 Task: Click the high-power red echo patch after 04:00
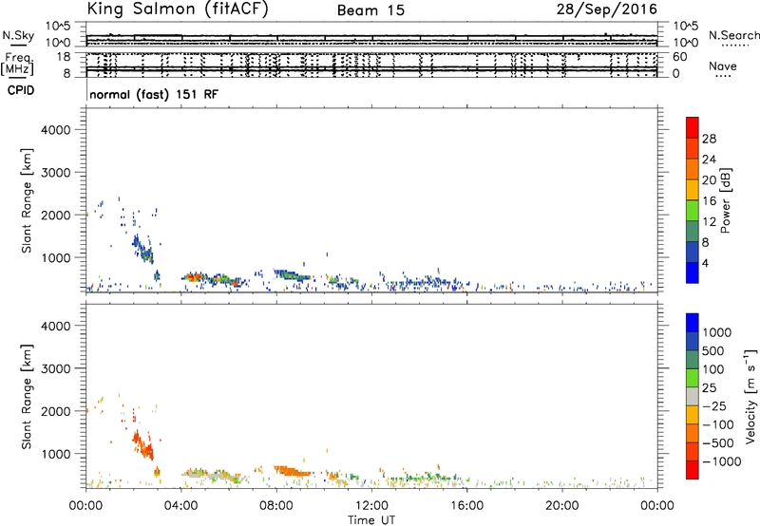[193, 277]
